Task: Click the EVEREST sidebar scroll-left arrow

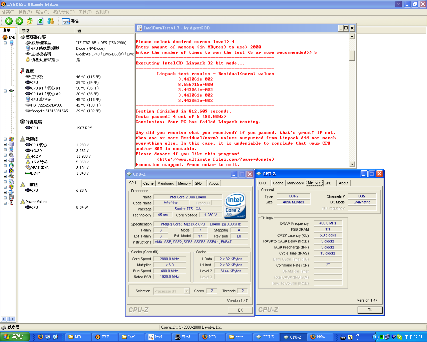Action: (x=4, y=319)
